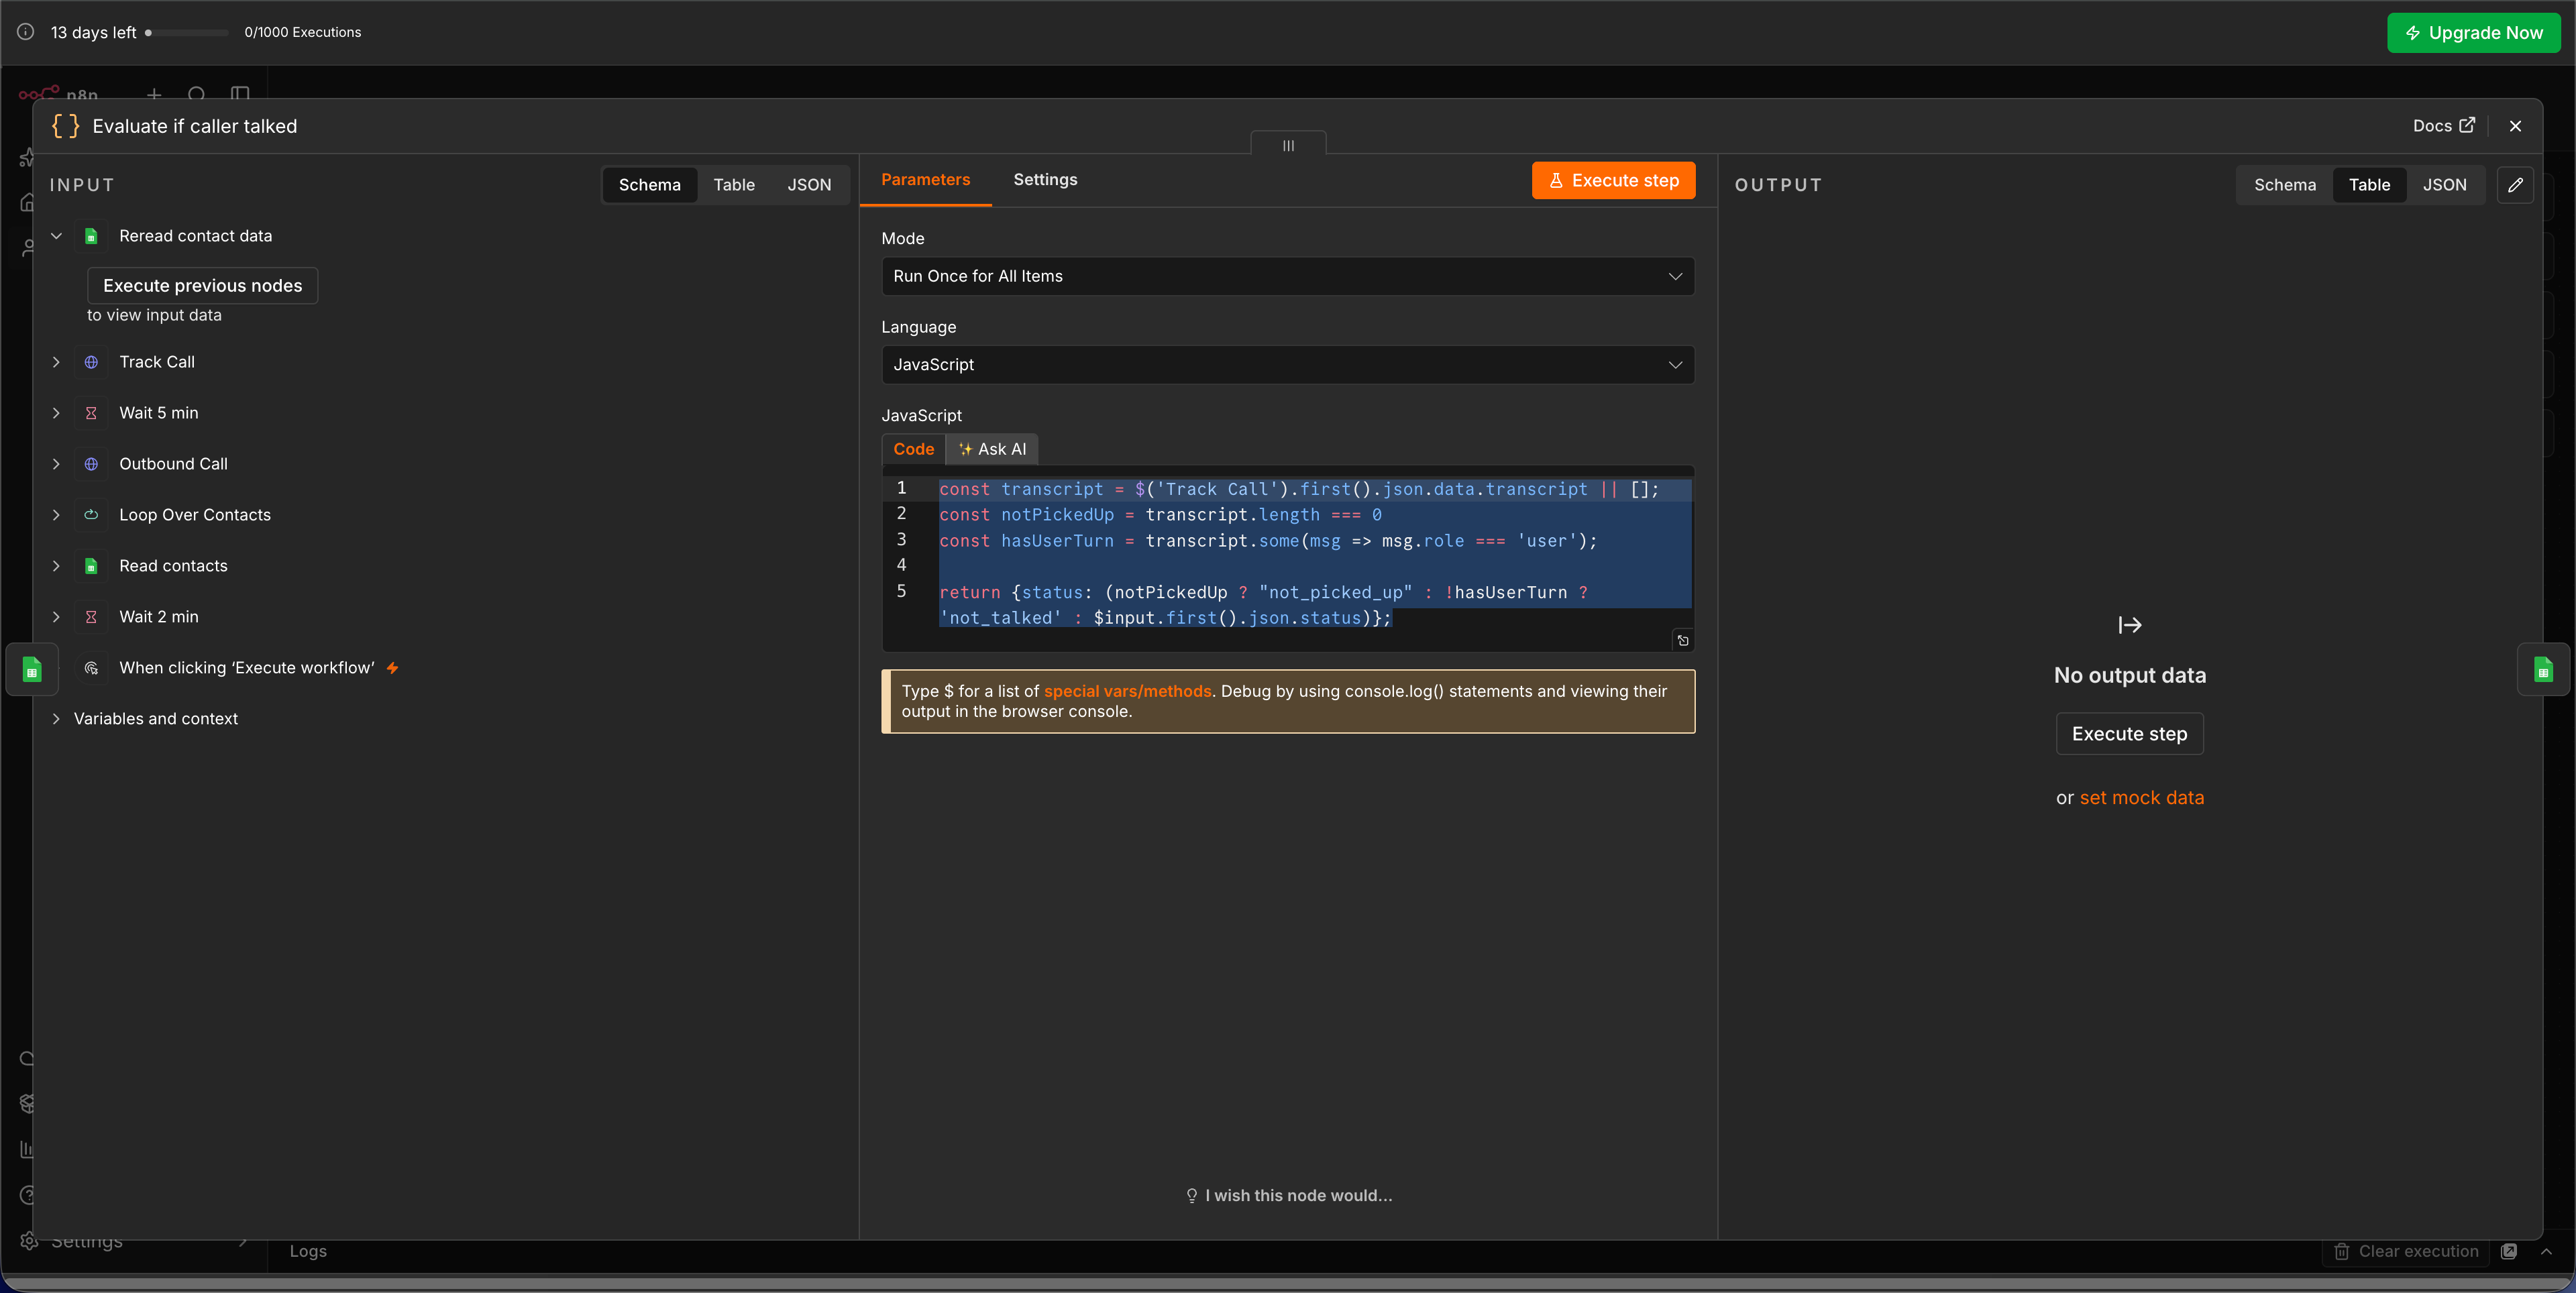
Task: Click the set mock data link
Action: 2142,798
